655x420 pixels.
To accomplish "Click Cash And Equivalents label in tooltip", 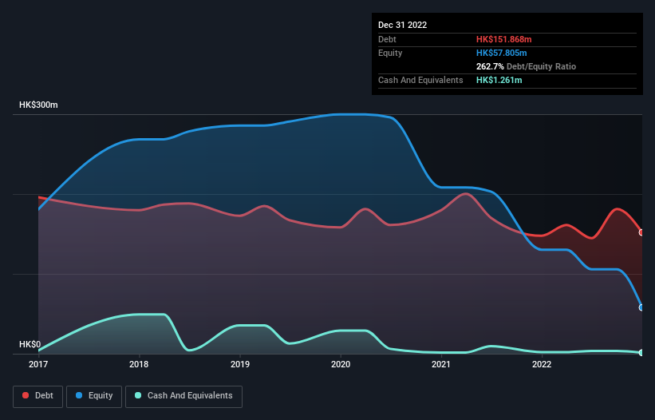I will click(x=420, y=80).
